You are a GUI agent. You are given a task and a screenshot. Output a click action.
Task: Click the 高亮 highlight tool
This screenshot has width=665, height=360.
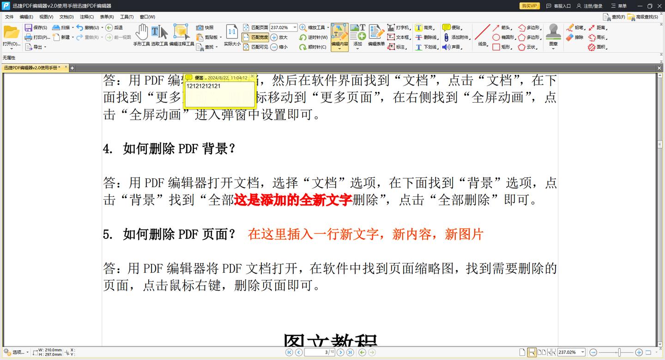[x=426, y=28]
